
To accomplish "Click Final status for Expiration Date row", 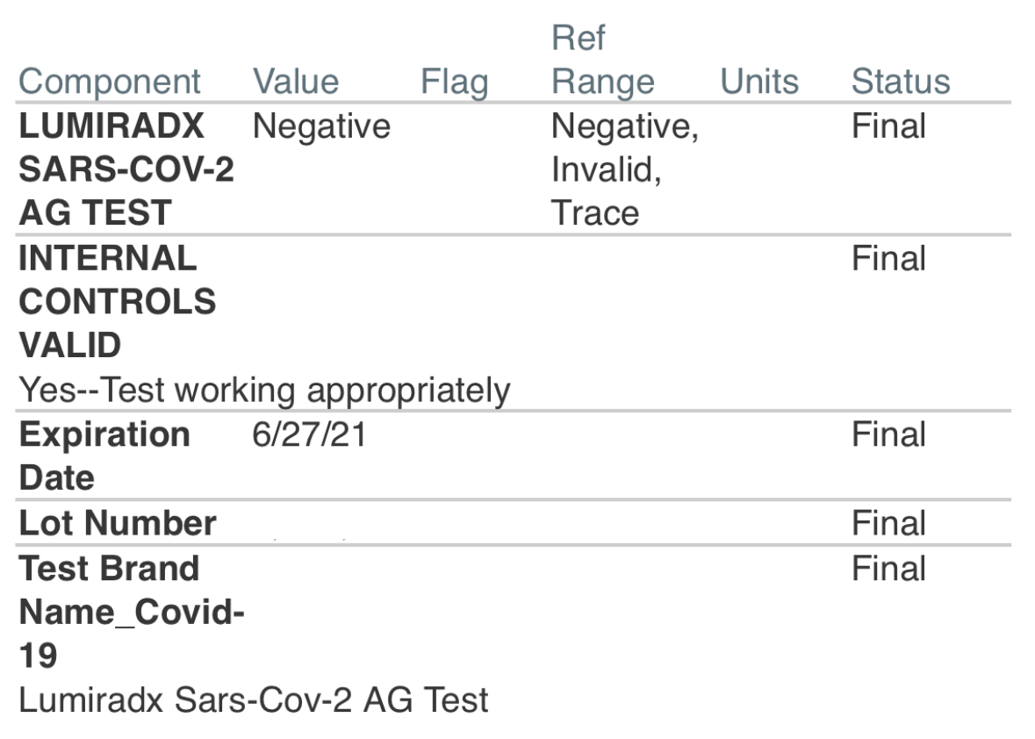I will (x=888, y=435).
